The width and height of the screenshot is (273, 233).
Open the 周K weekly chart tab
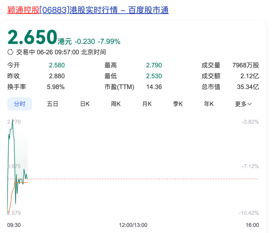(x=116, y=104)
